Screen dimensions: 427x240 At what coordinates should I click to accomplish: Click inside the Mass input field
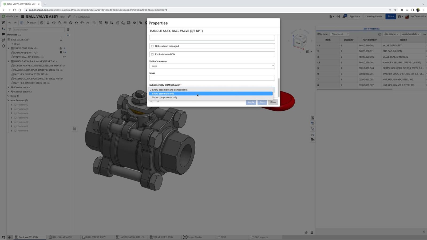pos(212,78)
